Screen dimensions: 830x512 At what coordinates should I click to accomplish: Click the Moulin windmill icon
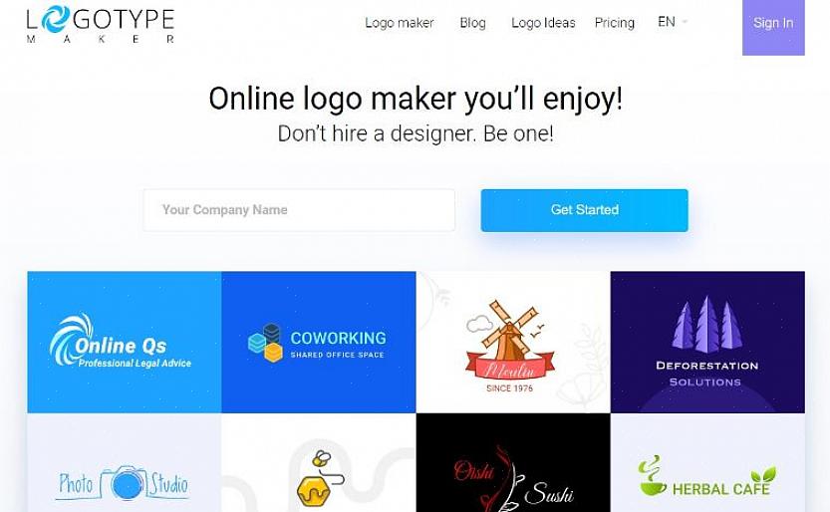click(x=509, y=336)
